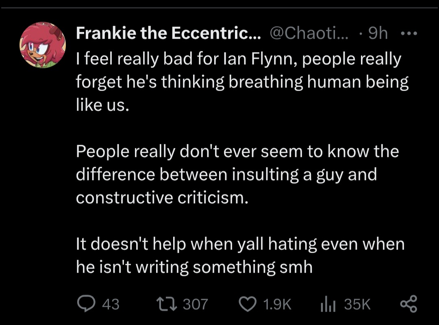Screen dimensions: 439x325
Task: Open the tweet via the 9h timestamp
Action: (x=378, y=33)
